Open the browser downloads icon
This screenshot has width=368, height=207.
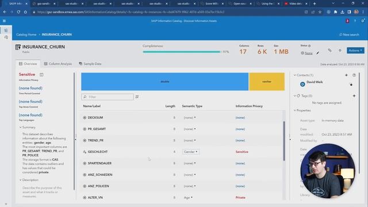point(342,12)
